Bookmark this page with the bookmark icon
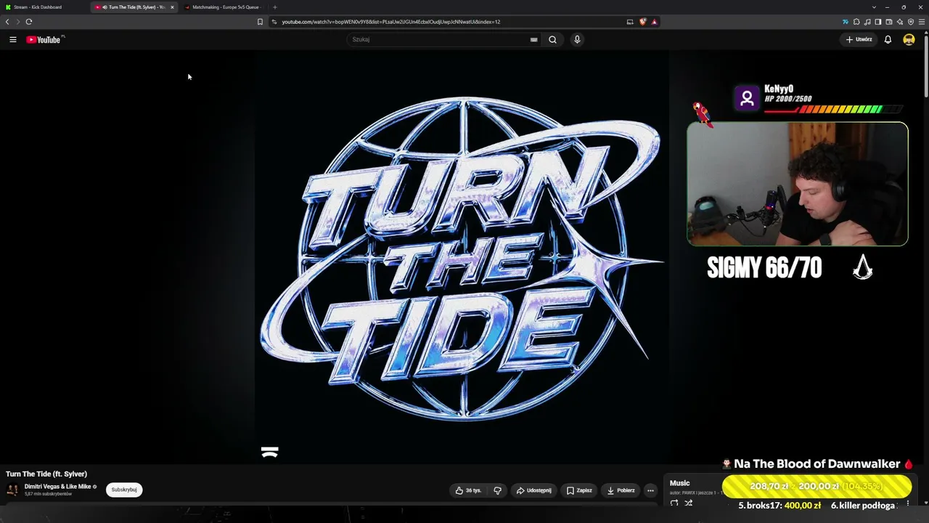Viewport: 929px width, 523px height. [260, 22]
